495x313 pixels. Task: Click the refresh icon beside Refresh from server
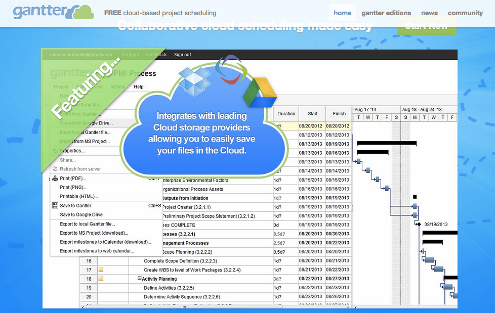click(55, 169)
